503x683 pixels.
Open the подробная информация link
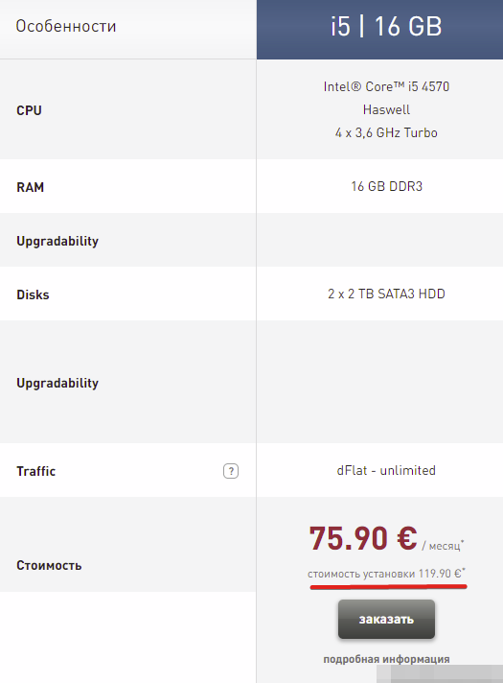coord(386,659)
